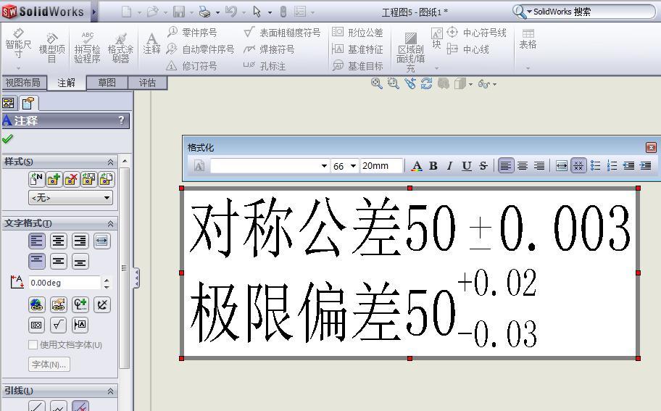Open the font size 66 dropdown
This screenshot has height=411, width=661.
coord(353,166)
